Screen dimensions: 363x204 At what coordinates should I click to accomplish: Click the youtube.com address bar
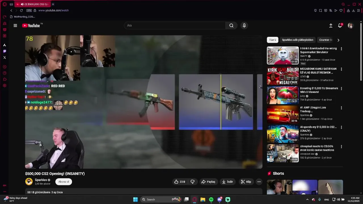pyautogui.click(x=54, y=10)
